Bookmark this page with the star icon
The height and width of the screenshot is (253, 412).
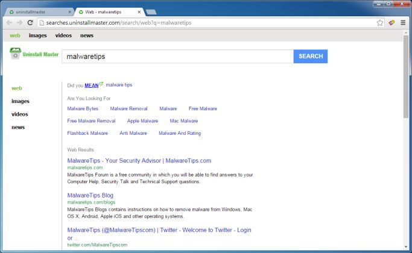pyautogui.click(x=379, y=22)
